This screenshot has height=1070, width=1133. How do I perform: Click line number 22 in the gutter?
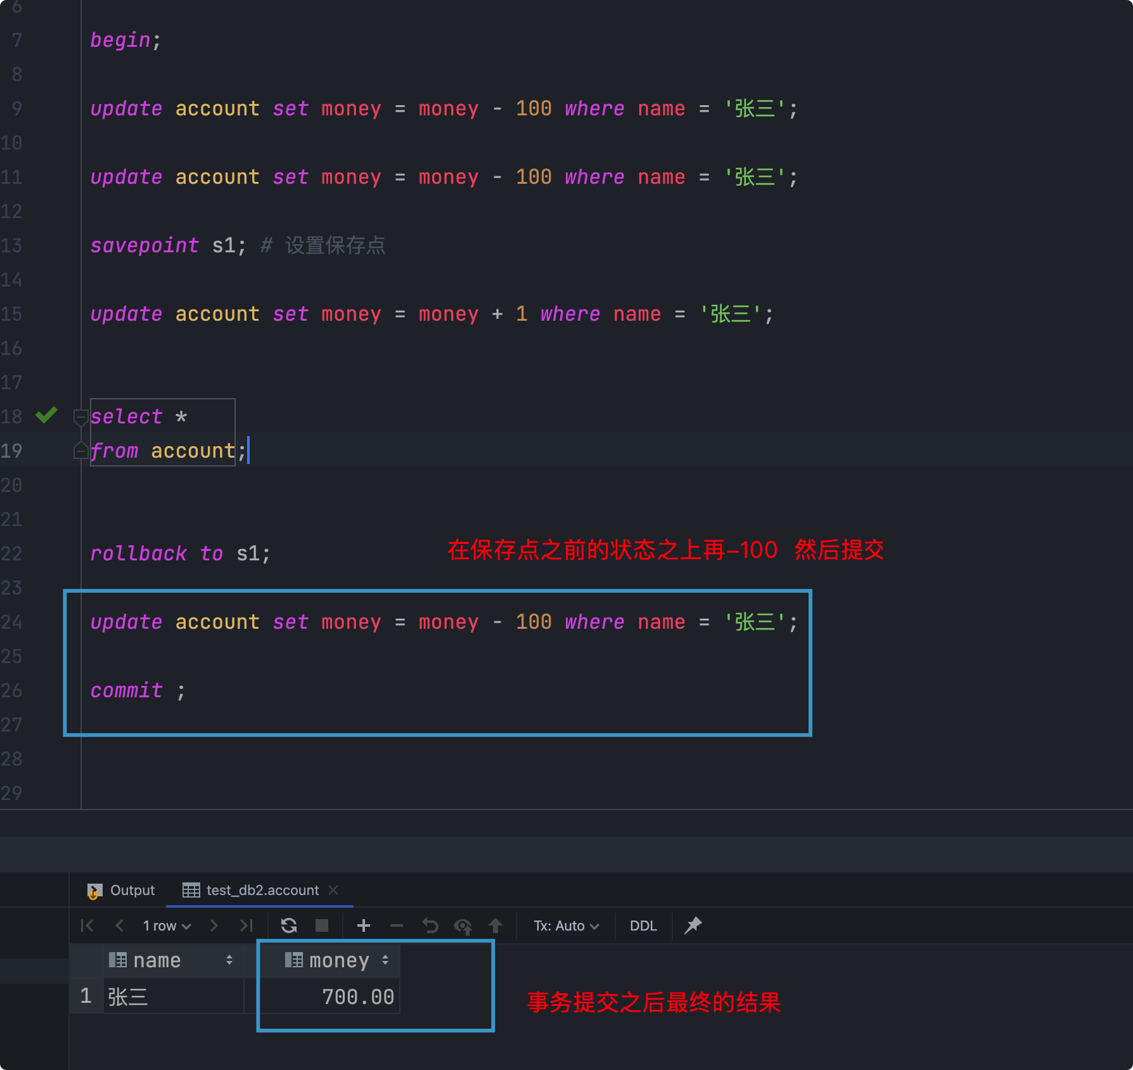tap(11, 553)
